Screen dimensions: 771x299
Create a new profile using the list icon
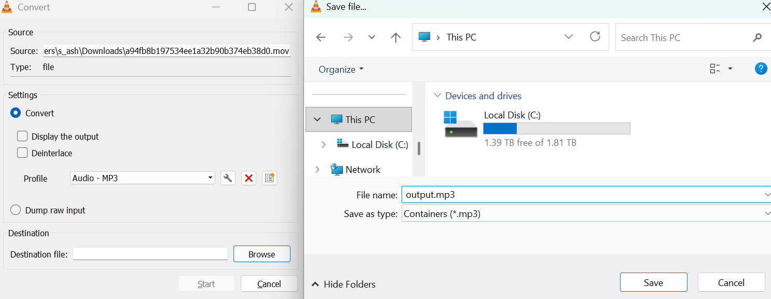269,178
